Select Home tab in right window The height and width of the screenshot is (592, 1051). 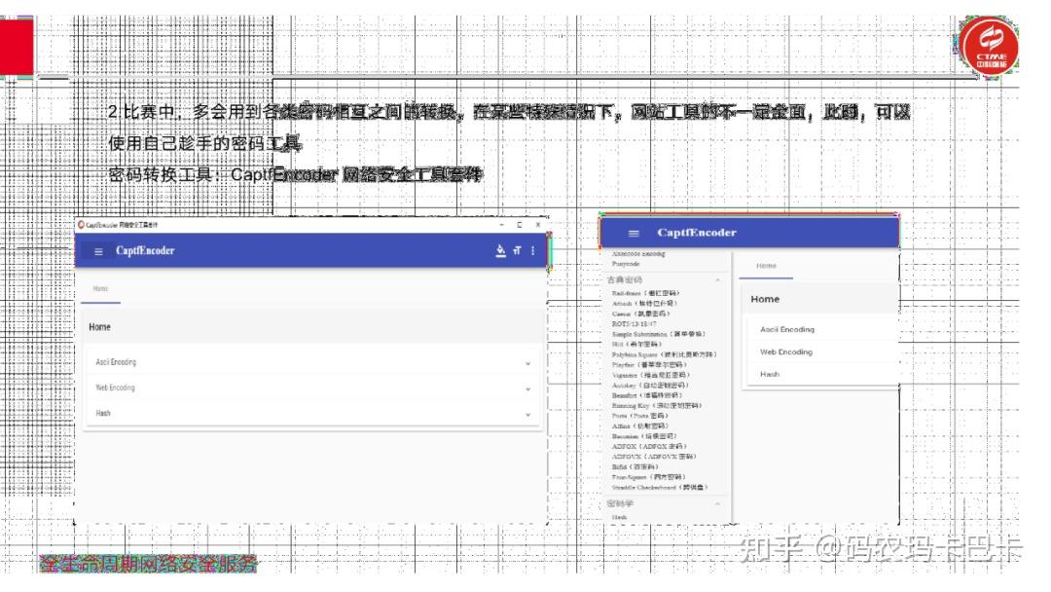pos(766,266)
